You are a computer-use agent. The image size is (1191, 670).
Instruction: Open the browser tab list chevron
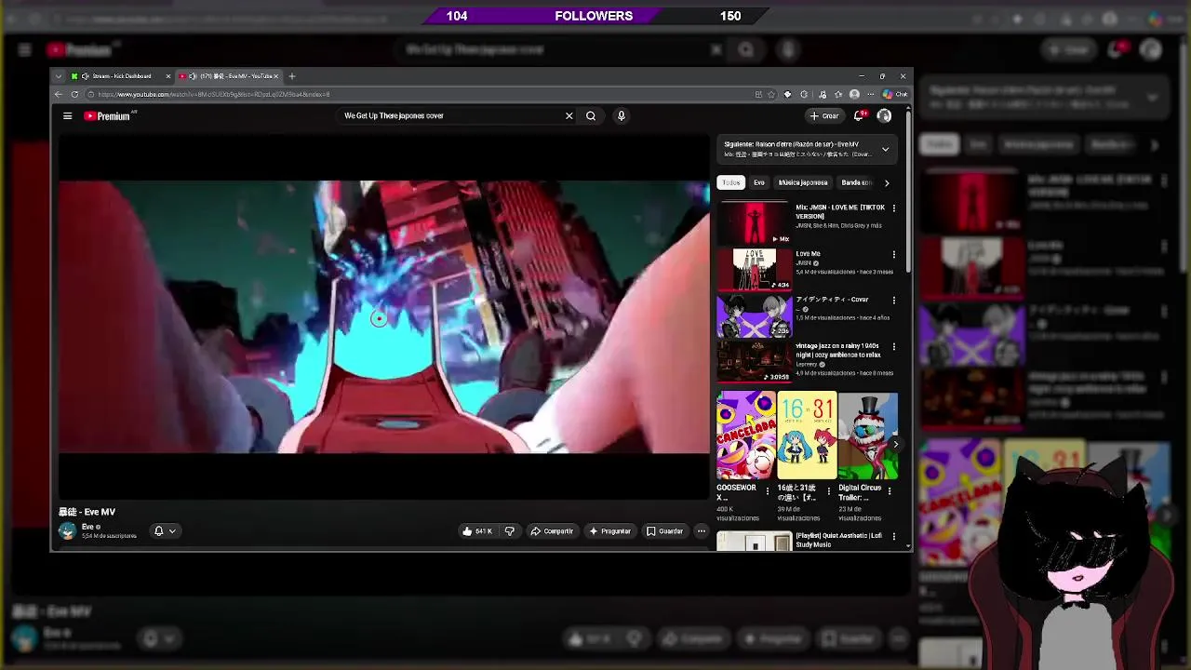click(x=59, y=76)
